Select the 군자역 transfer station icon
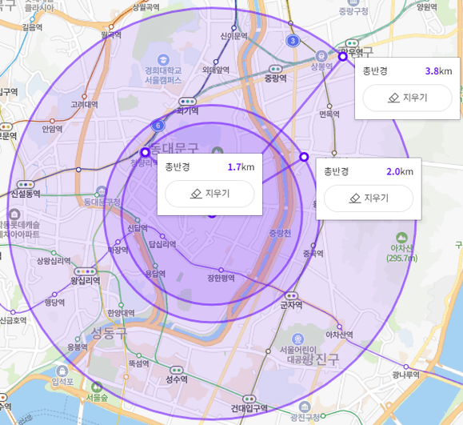The image size is (463, 425). tap(291, 295)
